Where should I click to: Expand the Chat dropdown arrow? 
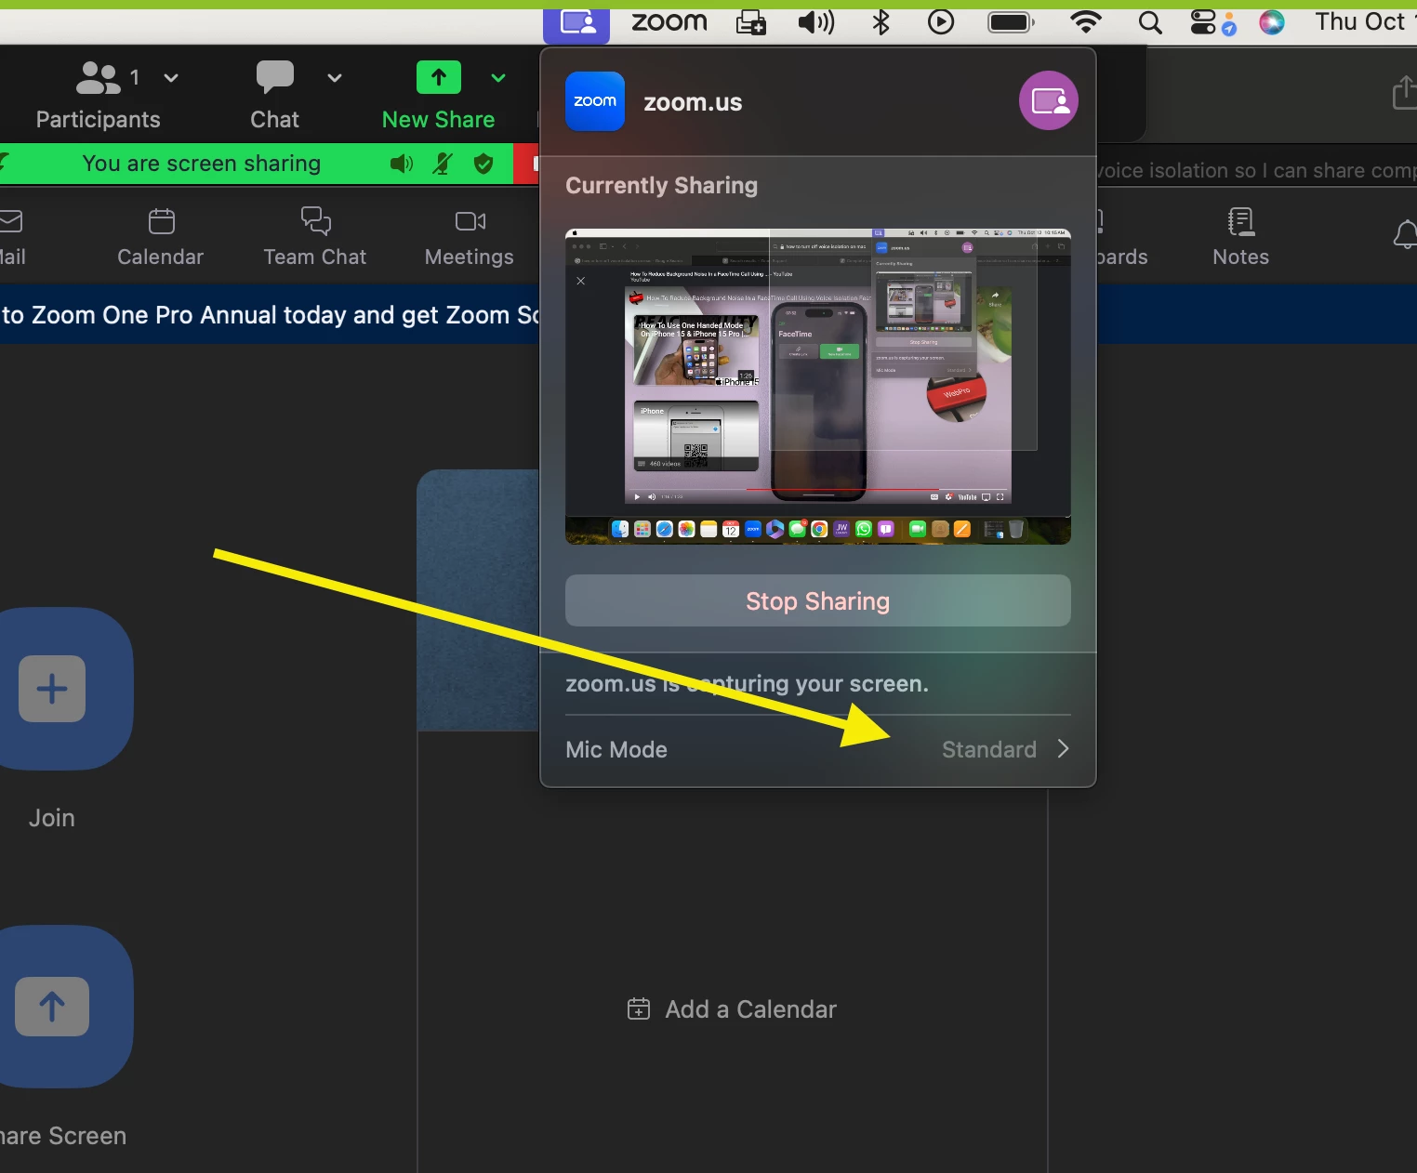(x=335, y=78)
